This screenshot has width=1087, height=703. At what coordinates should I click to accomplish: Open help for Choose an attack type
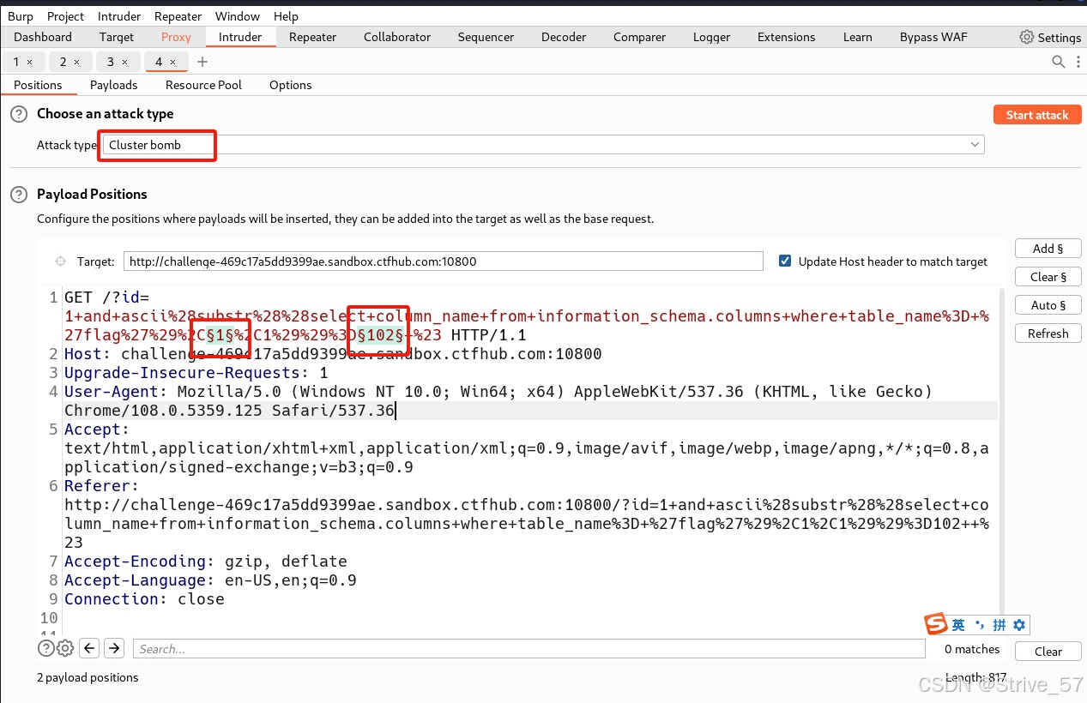[19, 114]
